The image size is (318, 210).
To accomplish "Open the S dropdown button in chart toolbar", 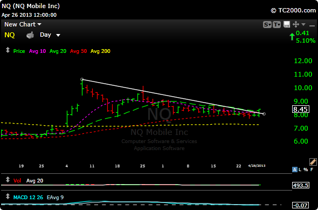I will click(x=267, y=25).
